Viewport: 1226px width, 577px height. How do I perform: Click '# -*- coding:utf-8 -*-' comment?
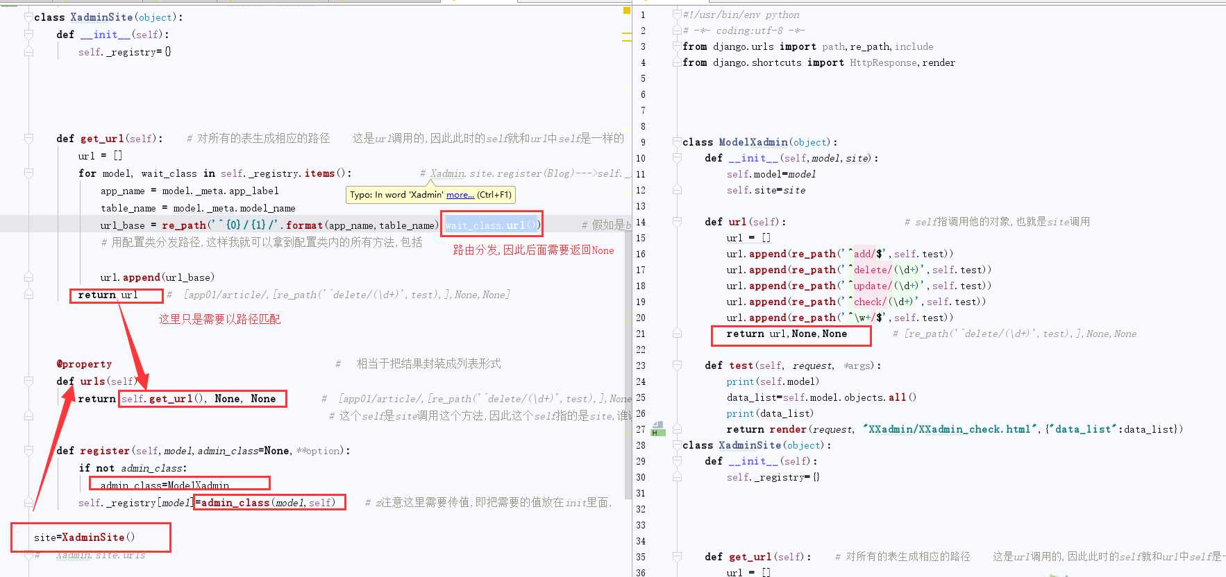[744, 31]
